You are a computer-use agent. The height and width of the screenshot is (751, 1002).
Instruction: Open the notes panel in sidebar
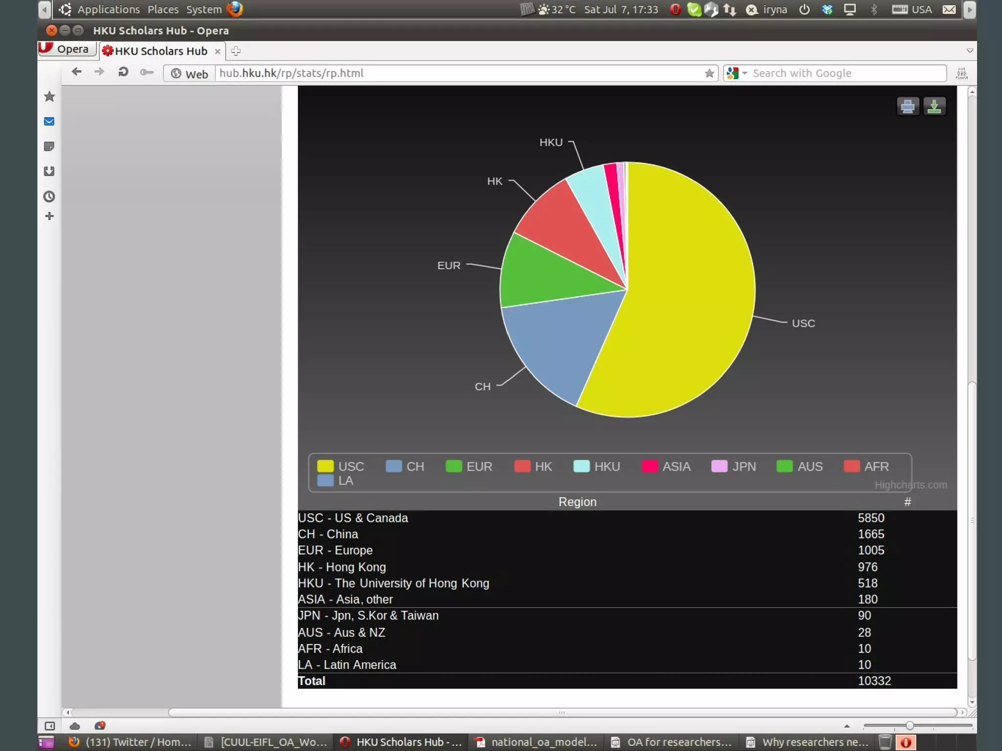[x=49, y=146]
